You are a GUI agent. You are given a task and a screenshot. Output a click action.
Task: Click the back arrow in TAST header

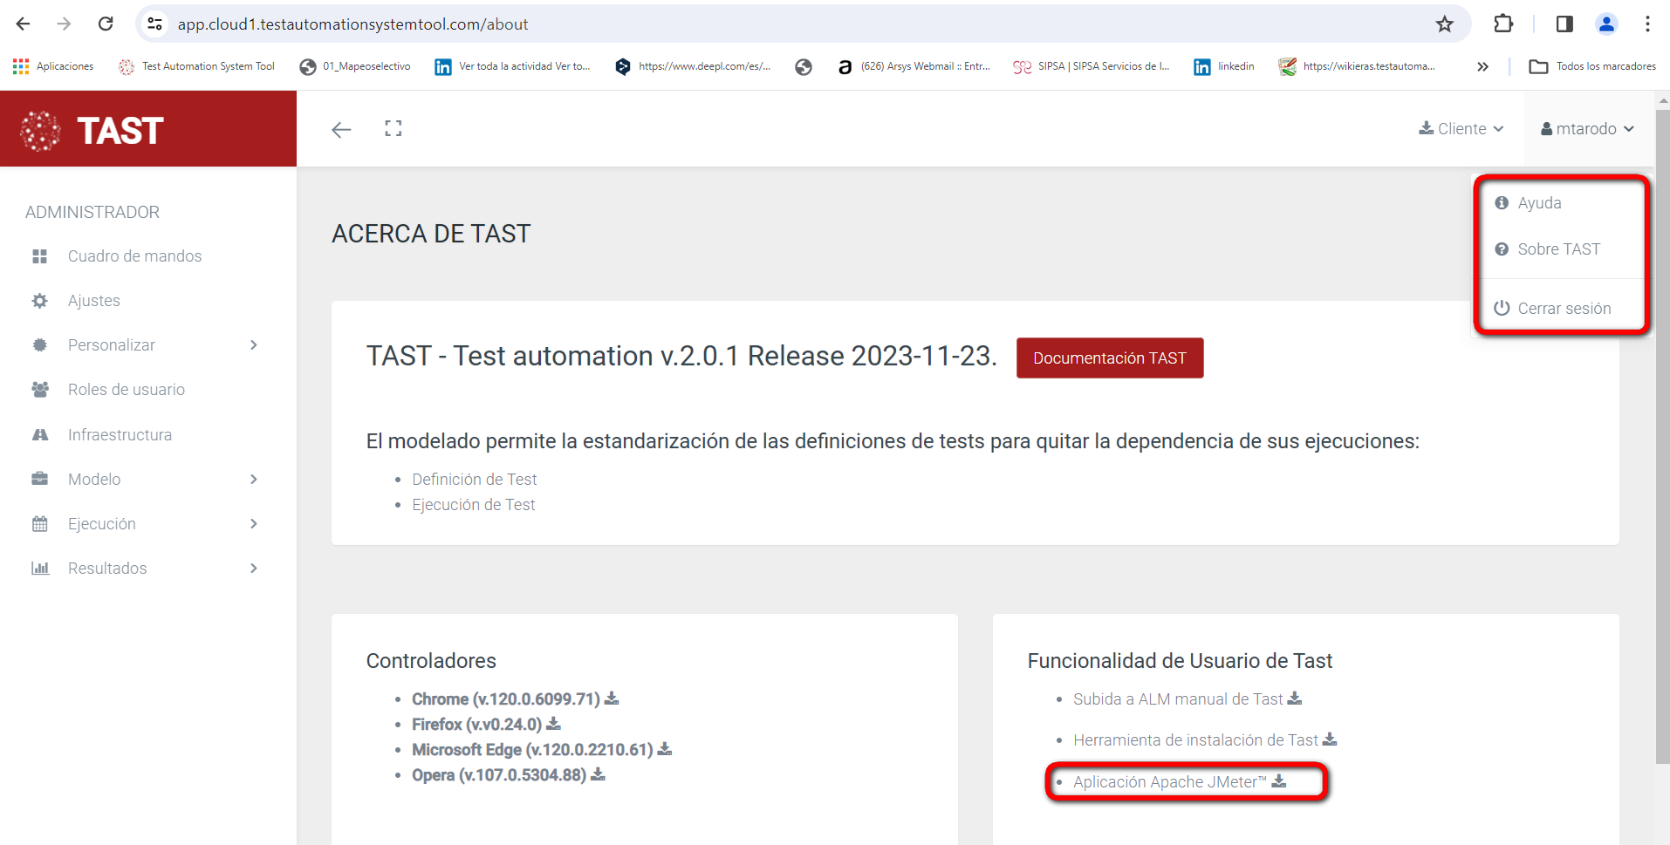(x=341, y=130)
